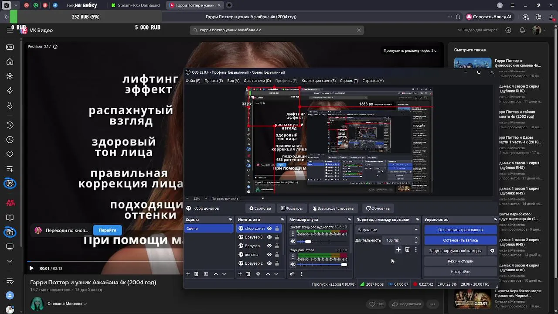Screen dimensions: 558x314
Task: Toggle visibility of сбор донат source
Action: point(269,229)
